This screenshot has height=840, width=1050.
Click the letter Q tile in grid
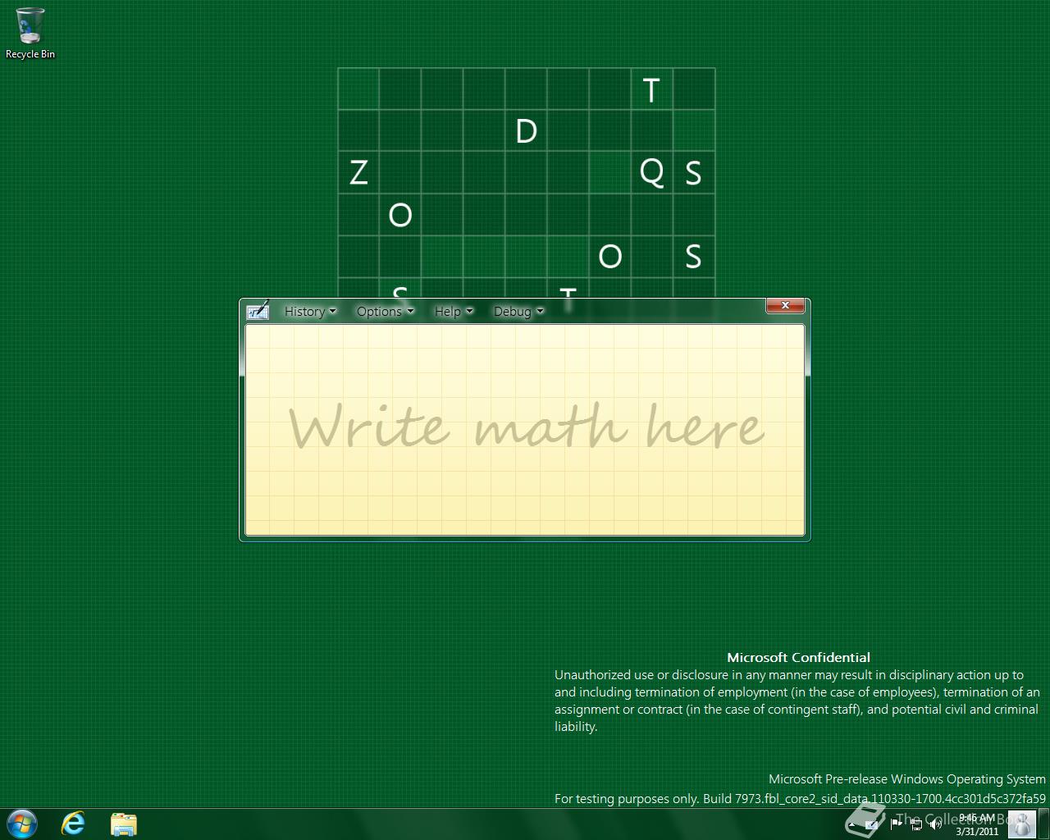pos(651,173)
